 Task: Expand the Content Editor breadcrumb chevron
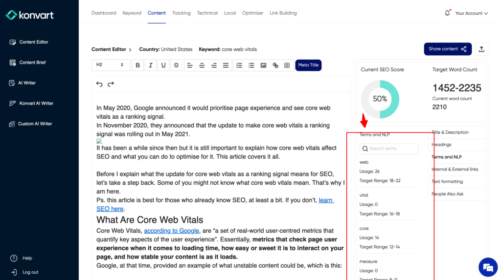(x=130, y=50)
